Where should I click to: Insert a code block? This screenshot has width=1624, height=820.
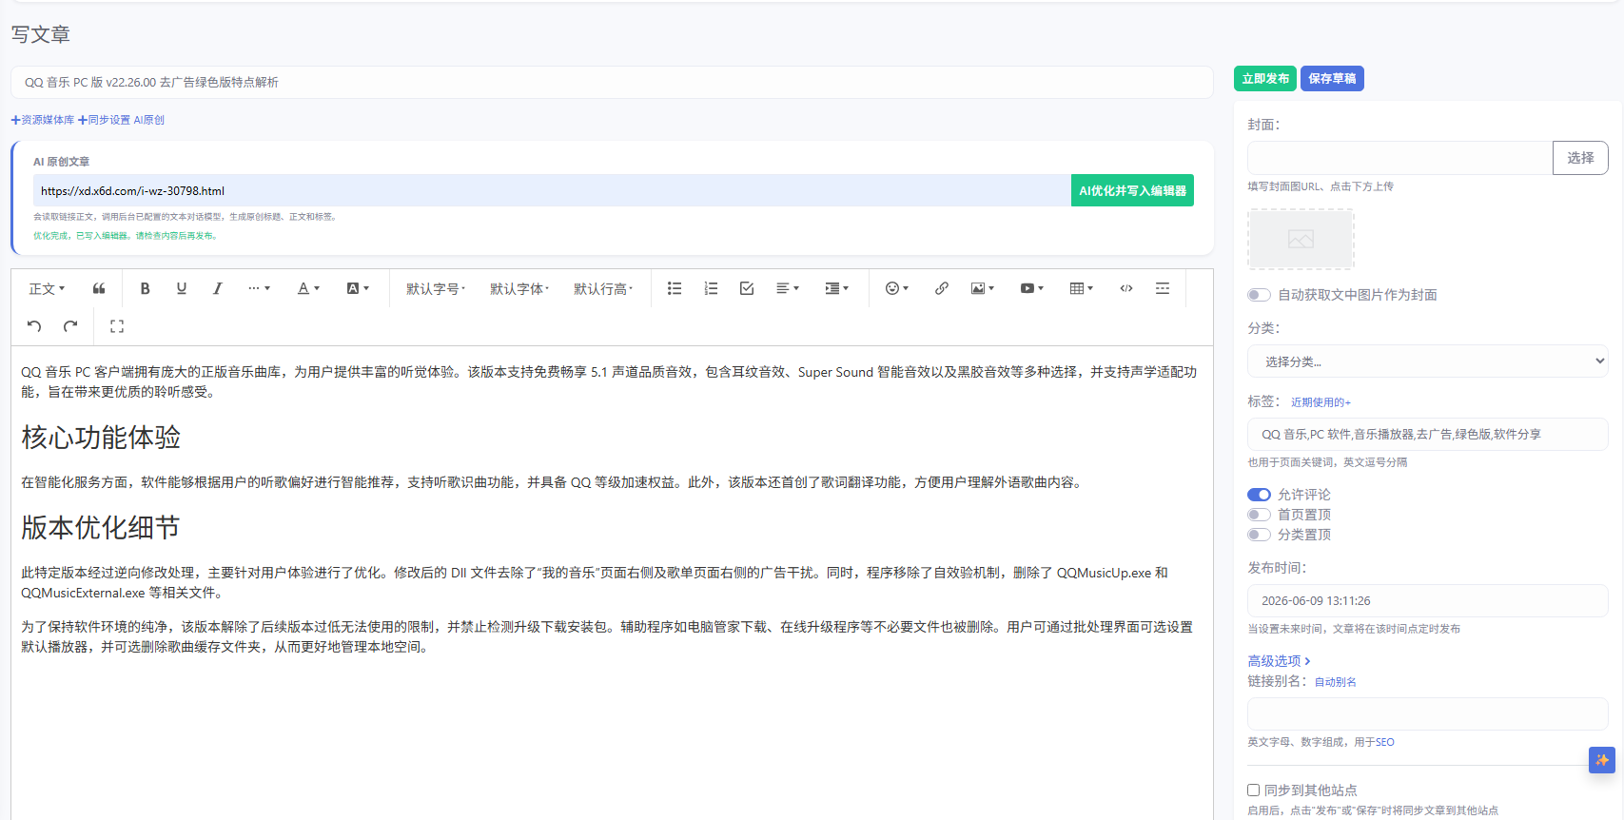(x=1126, y=288)
